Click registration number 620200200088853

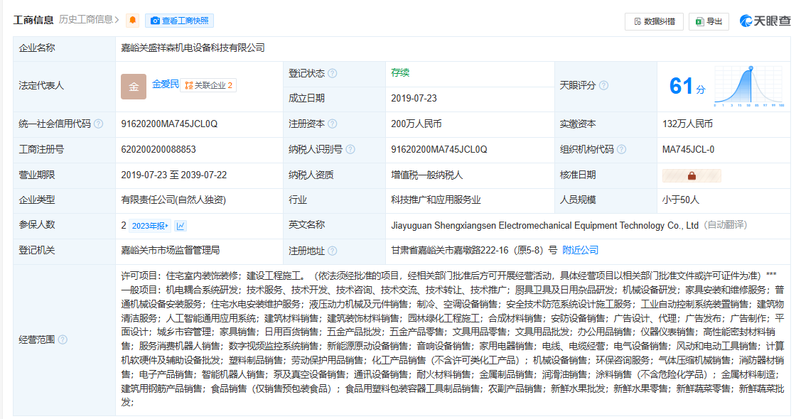158,150
